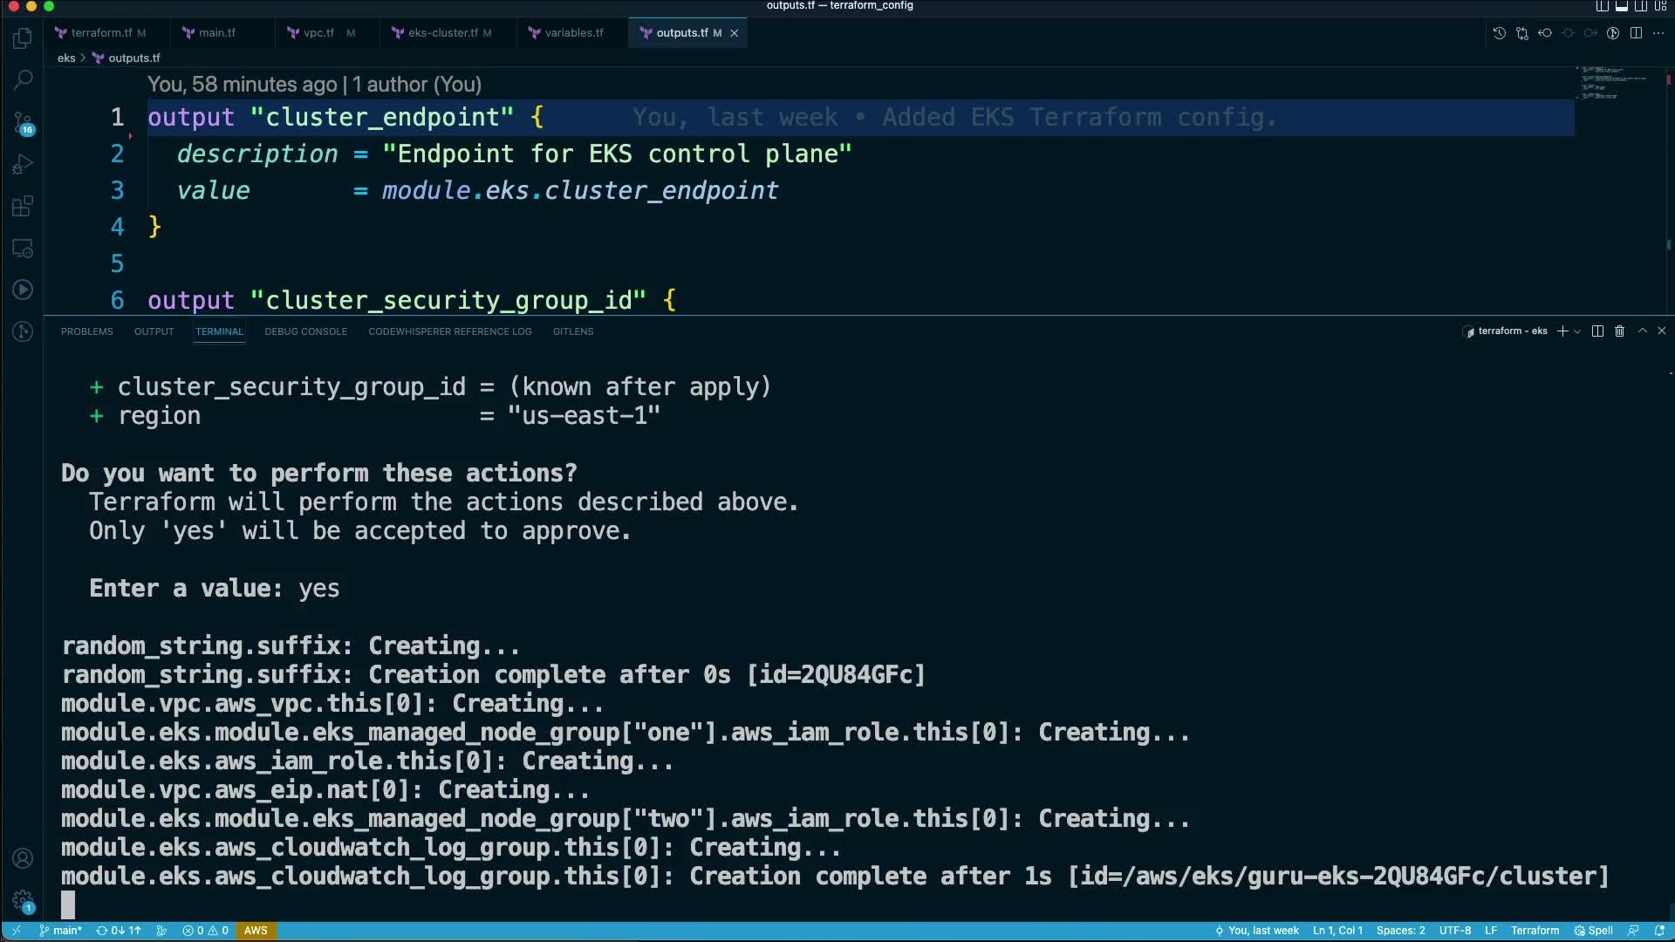
Task: Split the terminal panel
Action: 1597,331
